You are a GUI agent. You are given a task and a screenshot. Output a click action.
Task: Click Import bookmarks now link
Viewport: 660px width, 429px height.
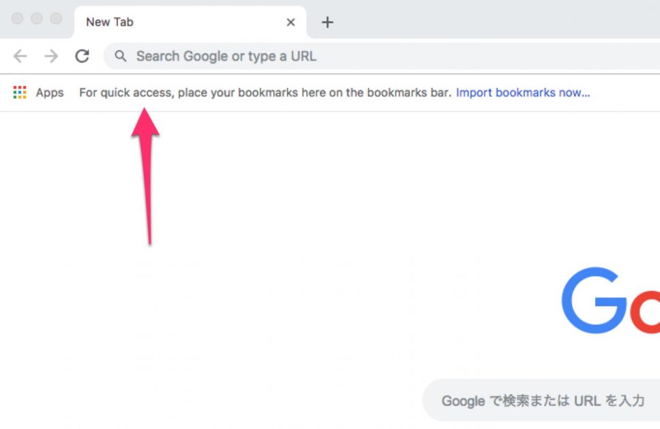click(523, 93)
